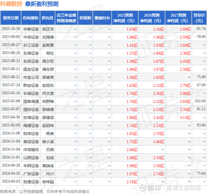Select the 中信建投 institution cell
The width and height of the screenshot is (207, 194).
point(31,149)
